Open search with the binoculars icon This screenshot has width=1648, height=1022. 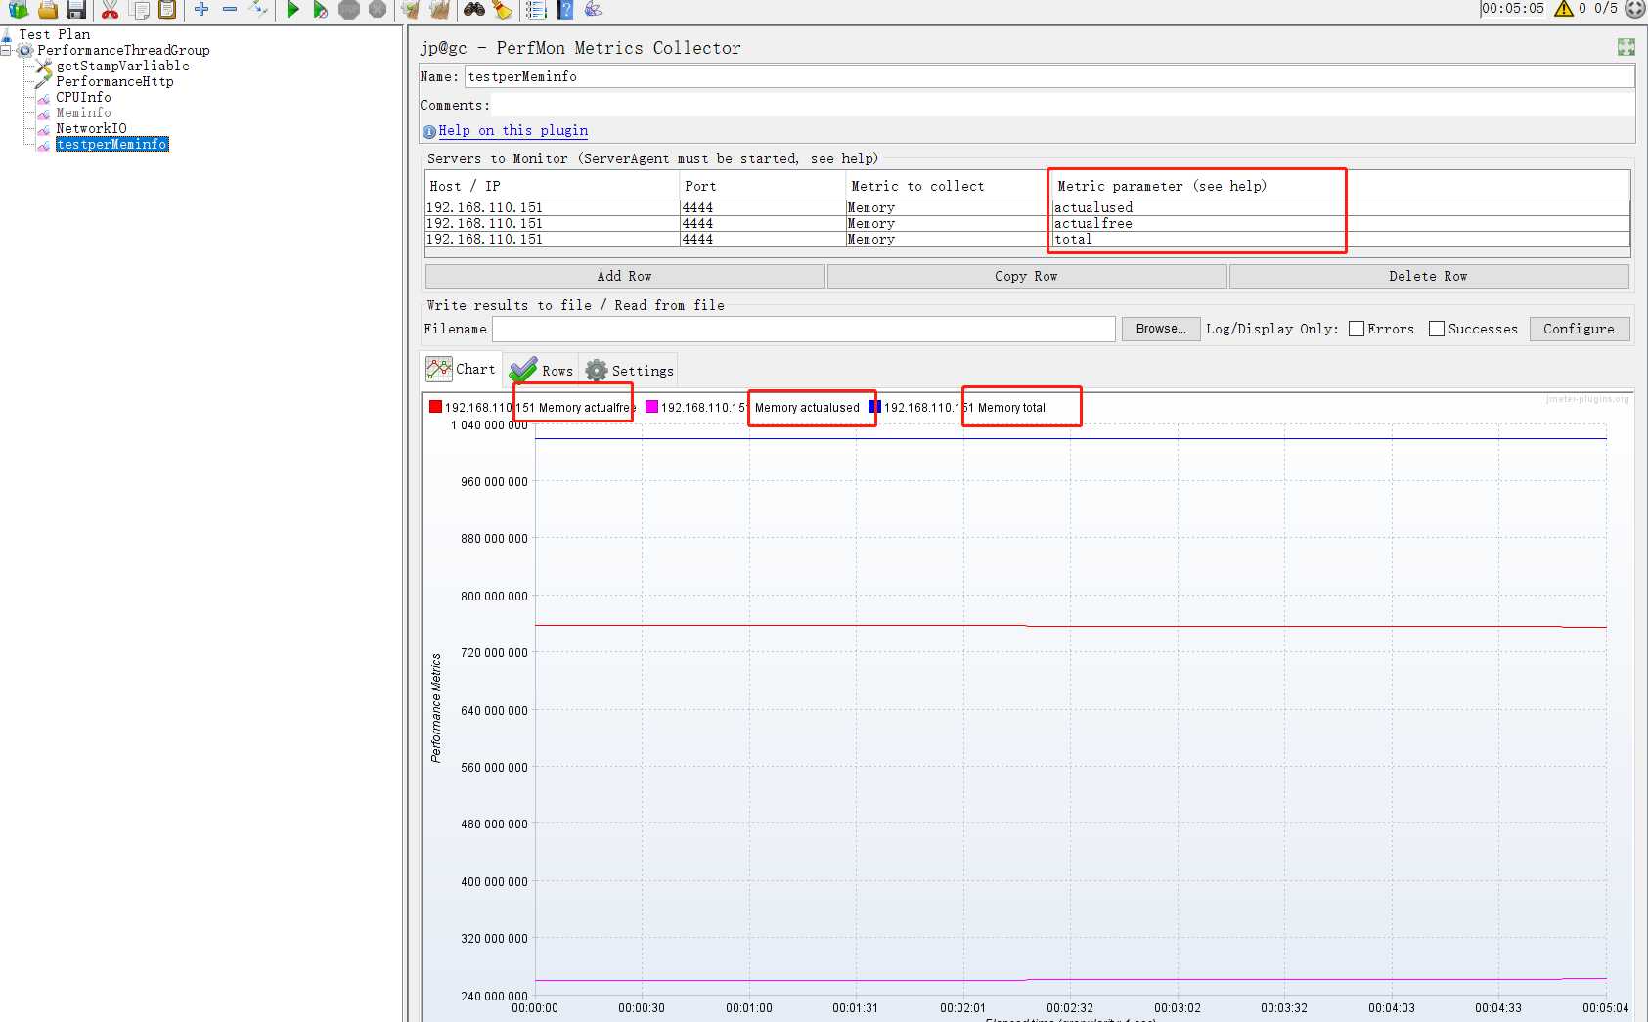point(474,9)
